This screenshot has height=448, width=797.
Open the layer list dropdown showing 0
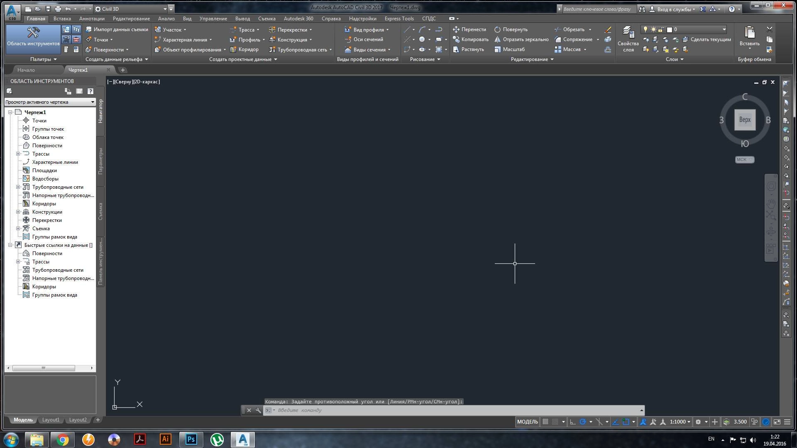pos(684,29)
